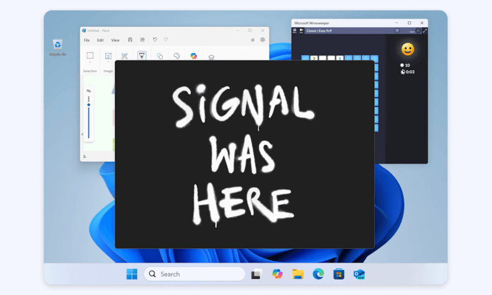
Task: Click the Redo arrow in Paint
Action: [x=166, y=40]
